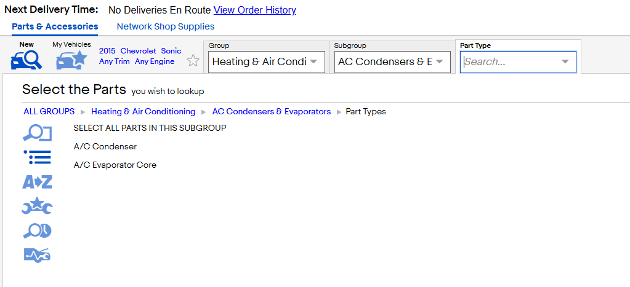Image resolution: width=630 pixels, height=287 pixels.
Task: Click the Heating & Air Conditioning breadcrumb
Action: (143, 111)
